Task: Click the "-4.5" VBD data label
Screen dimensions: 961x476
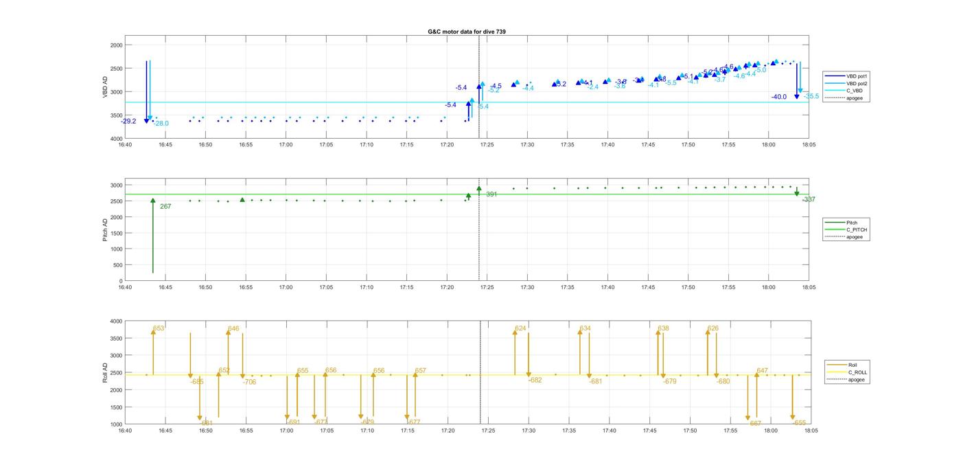Action: pos(496,86)
